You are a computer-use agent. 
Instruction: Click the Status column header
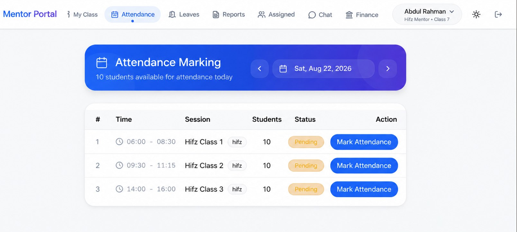305,119
